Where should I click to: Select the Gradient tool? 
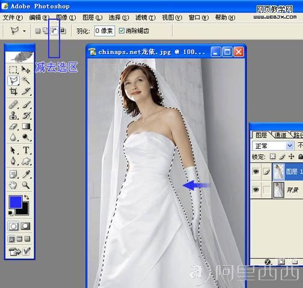(26, 126)
